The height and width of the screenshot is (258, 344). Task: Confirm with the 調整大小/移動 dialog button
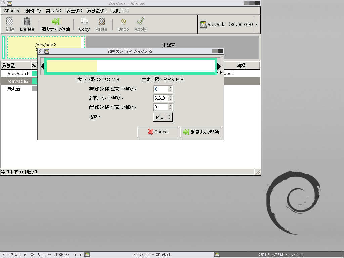click(201, 132)
